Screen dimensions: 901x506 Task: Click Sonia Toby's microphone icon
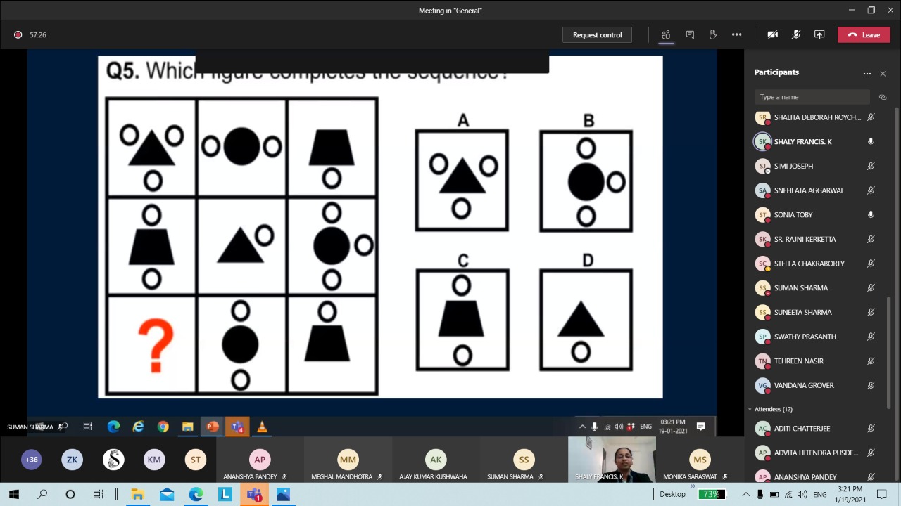[871, 215]
